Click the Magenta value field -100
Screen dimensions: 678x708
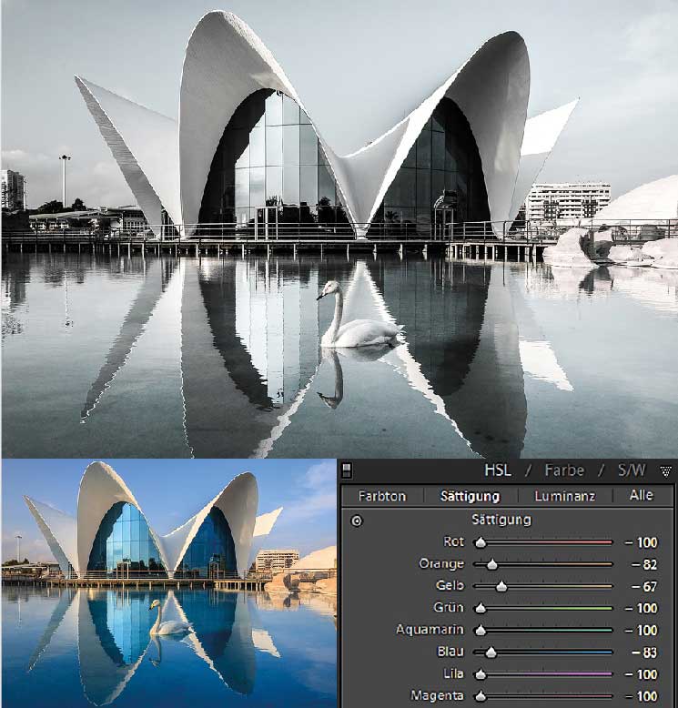coord(642,696)
